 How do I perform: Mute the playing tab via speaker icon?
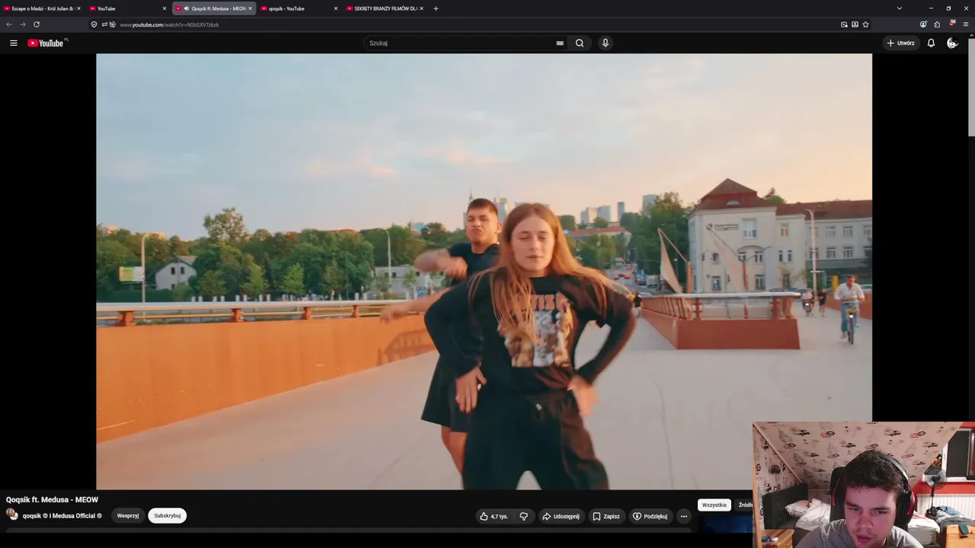click(187, 8)
